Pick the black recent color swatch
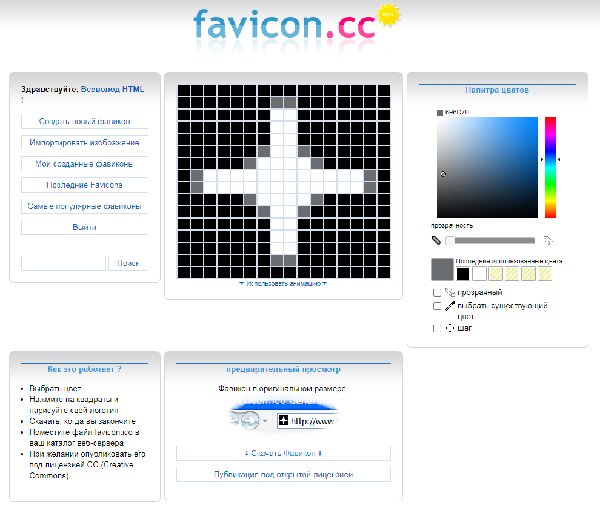Image resolution: width=600 pixels, height=505 pixels. pyautogui.click(x=463, y=274)
